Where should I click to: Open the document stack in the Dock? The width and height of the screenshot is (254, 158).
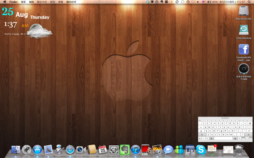coord(228,150)
